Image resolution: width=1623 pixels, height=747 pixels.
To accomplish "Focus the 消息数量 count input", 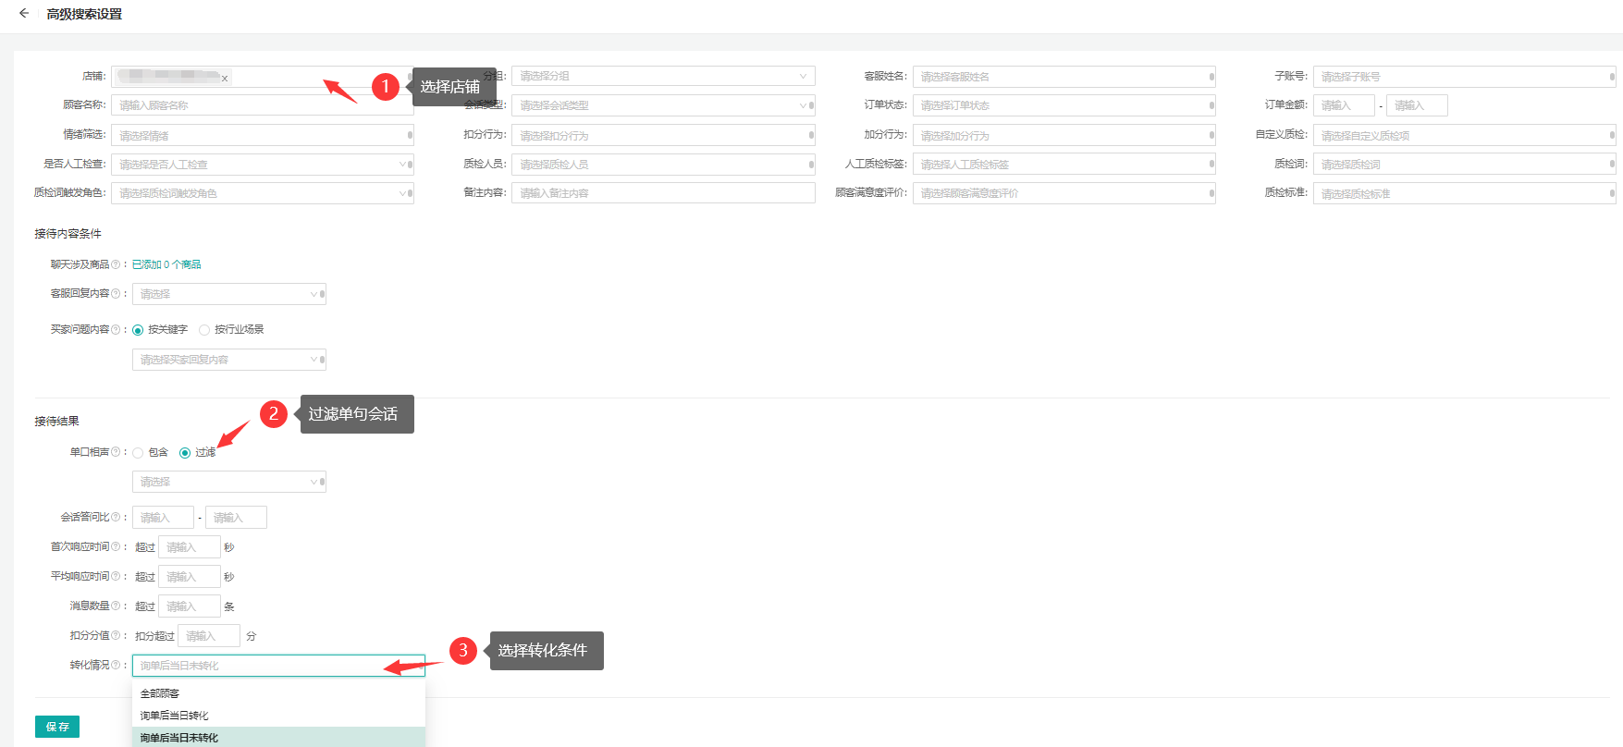I will click(190, 606).
